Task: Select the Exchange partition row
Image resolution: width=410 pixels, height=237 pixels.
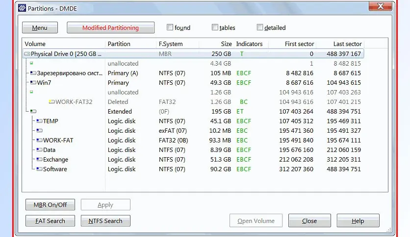Action: 55,160
